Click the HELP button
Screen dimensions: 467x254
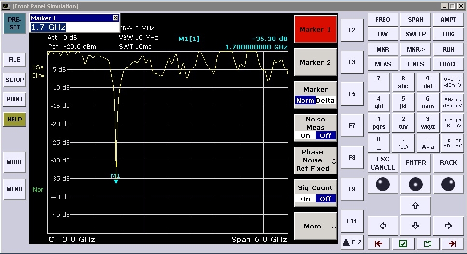pyautogui.click(x=14, y=119)
